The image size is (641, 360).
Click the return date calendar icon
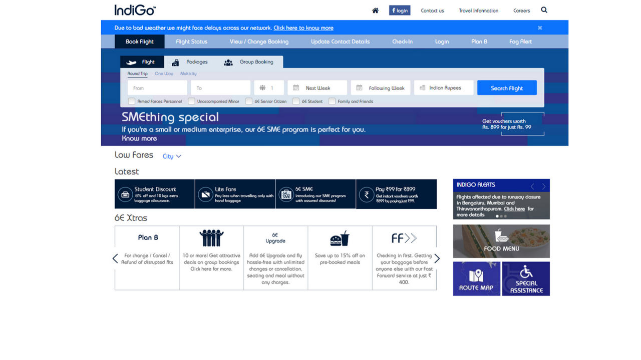click(x=359, y=88)
